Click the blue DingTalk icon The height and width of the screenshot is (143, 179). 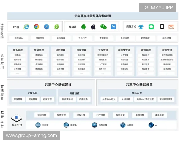[113, 27]
